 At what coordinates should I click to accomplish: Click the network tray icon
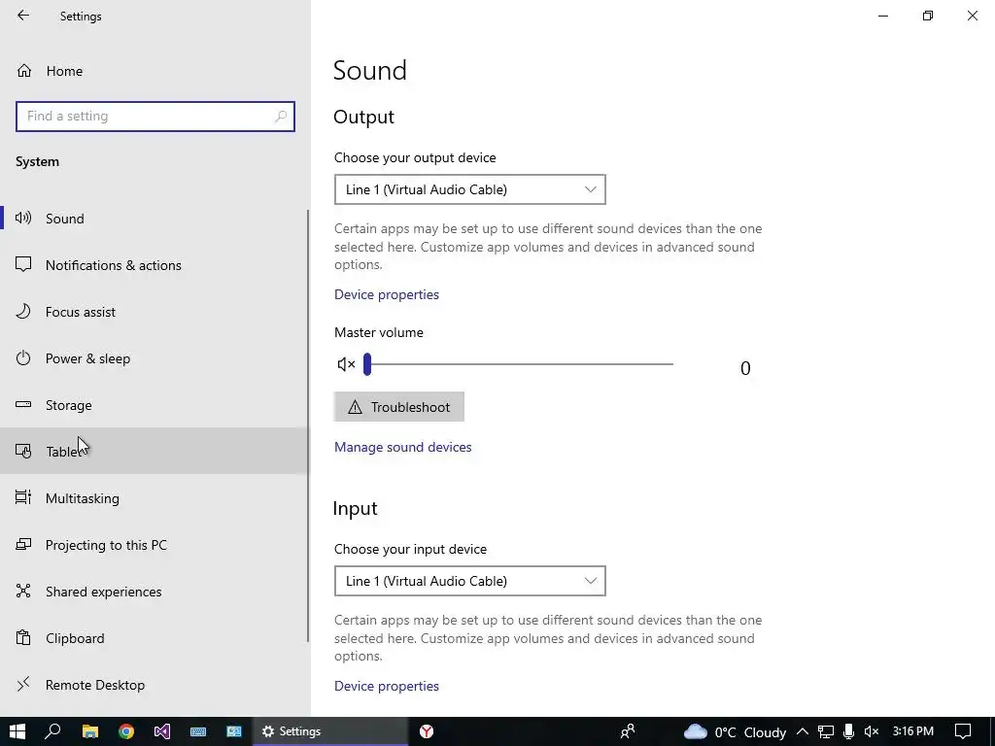point(826,731)
